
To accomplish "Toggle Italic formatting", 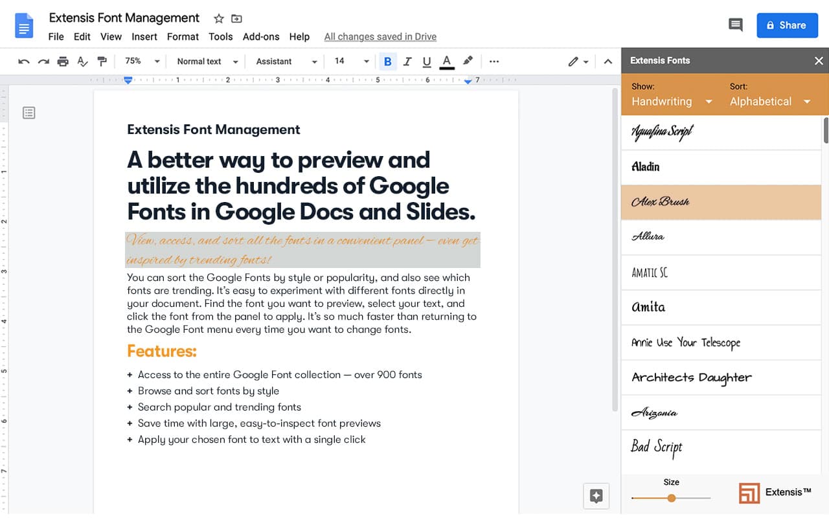I will click(407, 62).
